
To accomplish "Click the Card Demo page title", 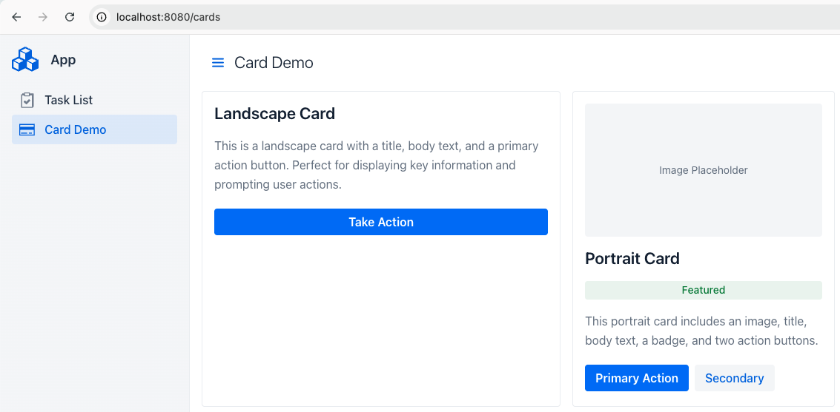I will 274,63.
